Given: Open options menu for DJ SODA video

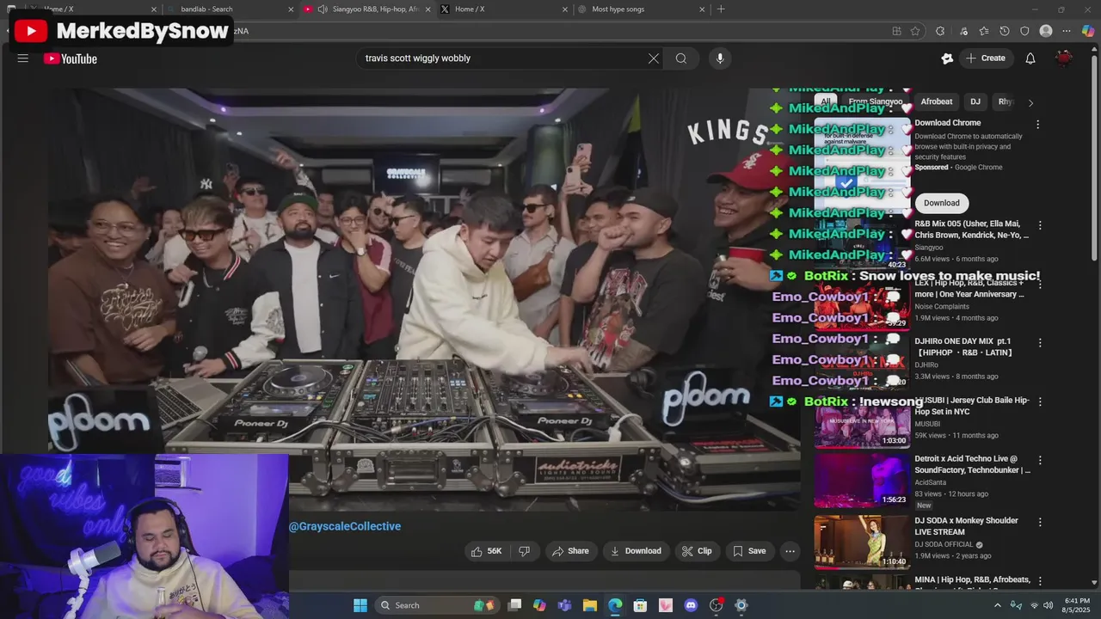Looking at the screenshot, I should (x=1040, y=522).
